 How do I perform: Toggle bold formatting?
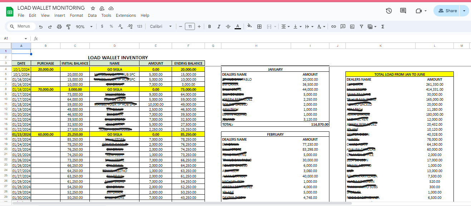(x=210, y=26)
